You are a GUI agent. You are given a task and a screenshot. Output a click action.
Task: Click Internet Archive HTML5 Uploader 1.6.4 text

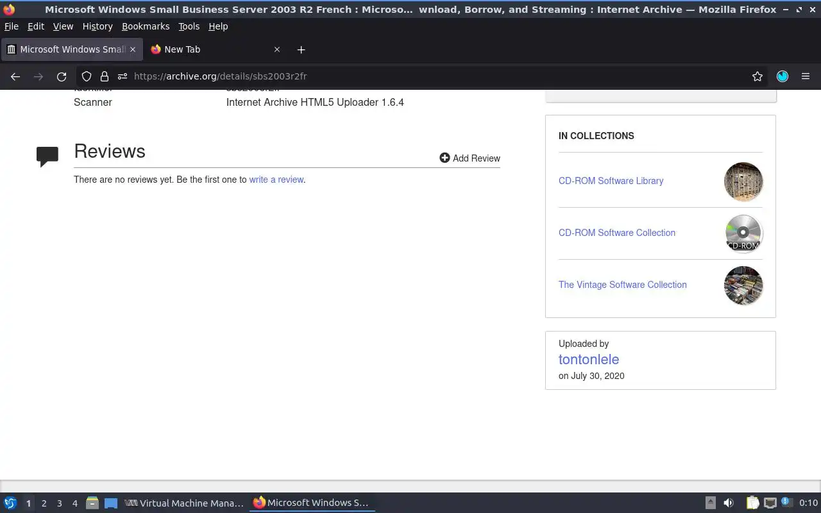click(315, 103)
